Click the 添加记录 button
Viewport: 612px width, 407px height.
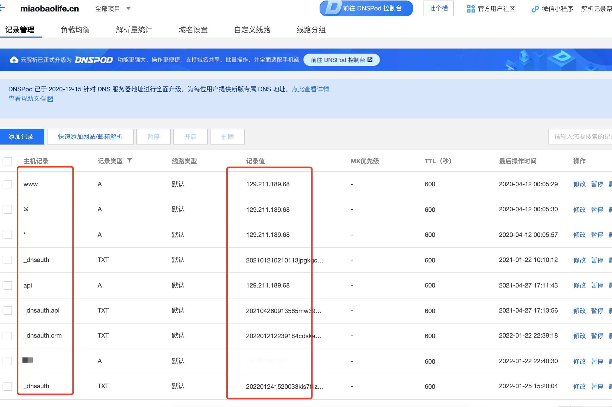21,137
